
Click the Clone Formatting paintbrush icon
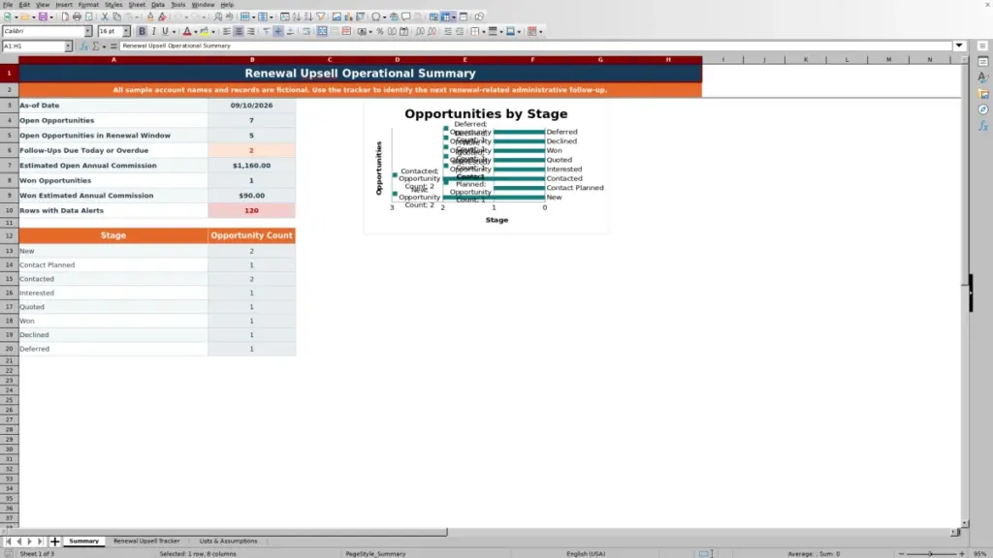[x=150, y=16]
